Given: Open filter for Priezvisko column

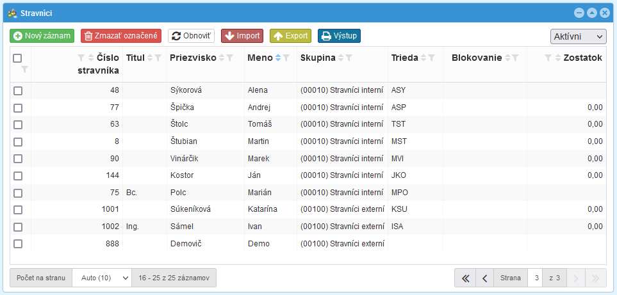Looking at the screenshot, I should [230, 58].
